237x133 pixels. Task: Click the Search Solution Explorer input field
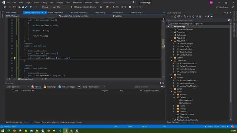click(197, 20)
